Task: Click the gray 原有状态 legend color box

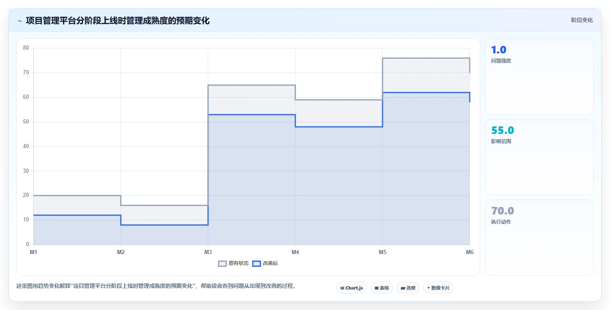Action: pos(223,263)
